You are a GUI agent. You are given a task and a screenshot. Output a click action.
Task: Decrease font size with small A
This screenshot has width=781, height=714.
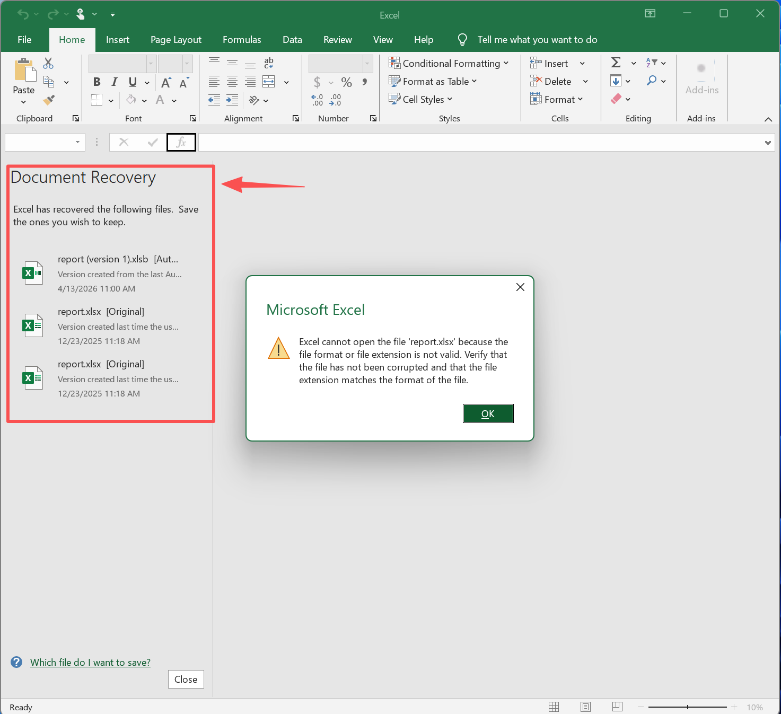click(x=184, y=82)
